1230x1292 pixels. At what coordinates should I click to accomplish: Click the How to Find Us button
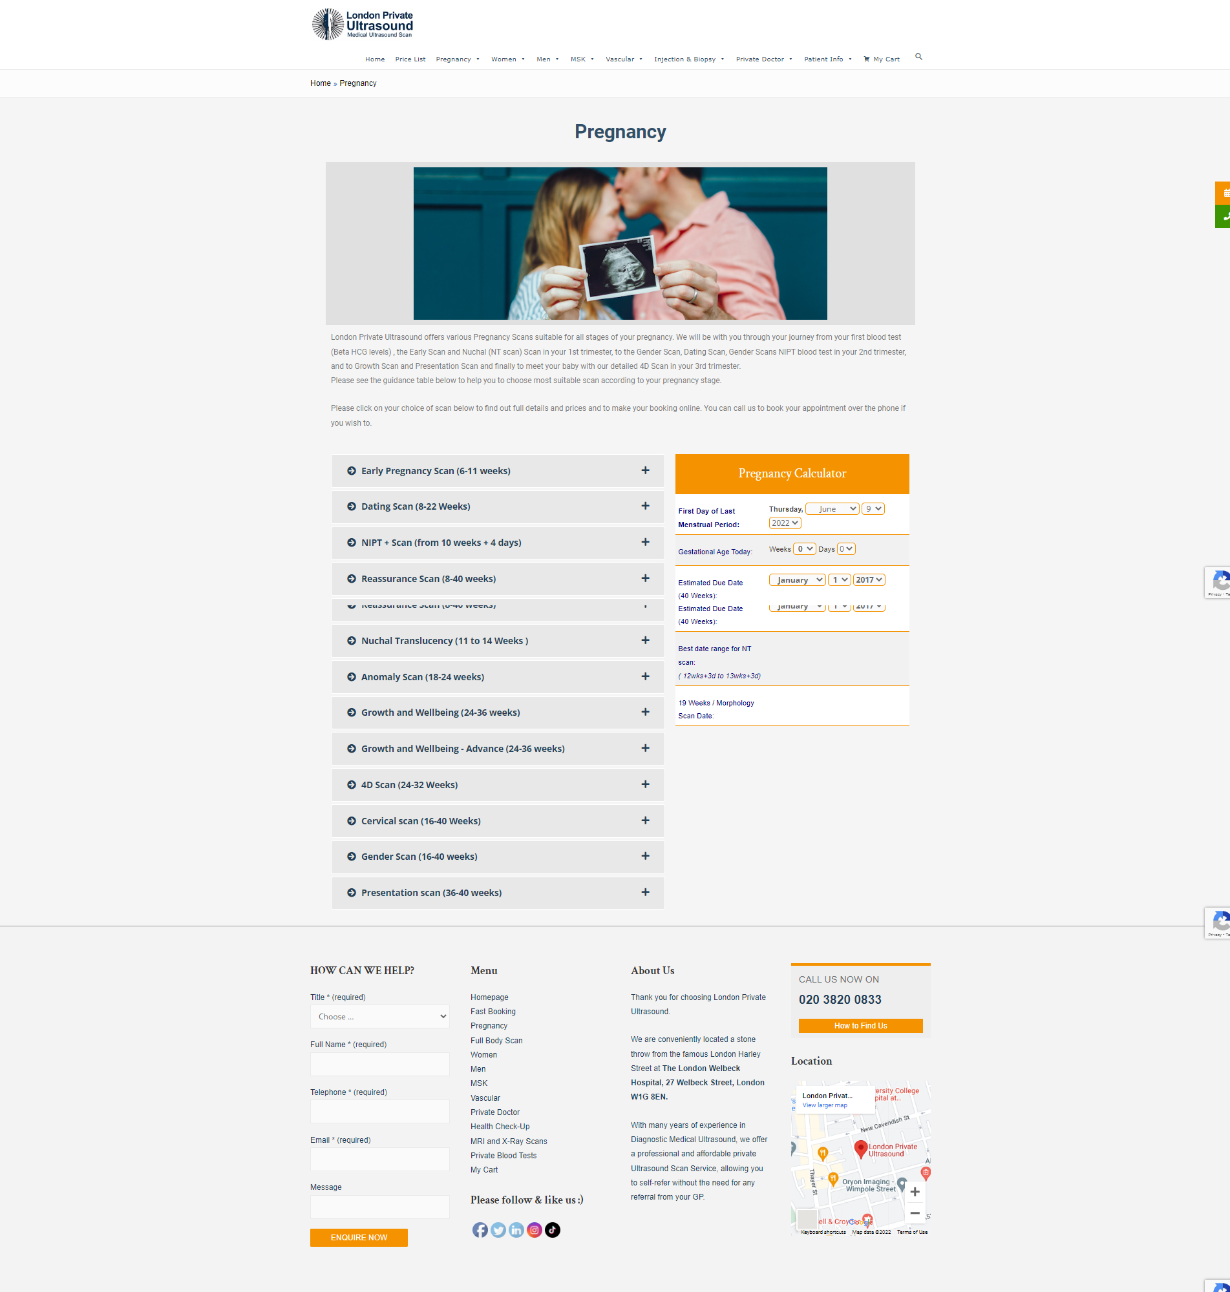(860, 1025)
